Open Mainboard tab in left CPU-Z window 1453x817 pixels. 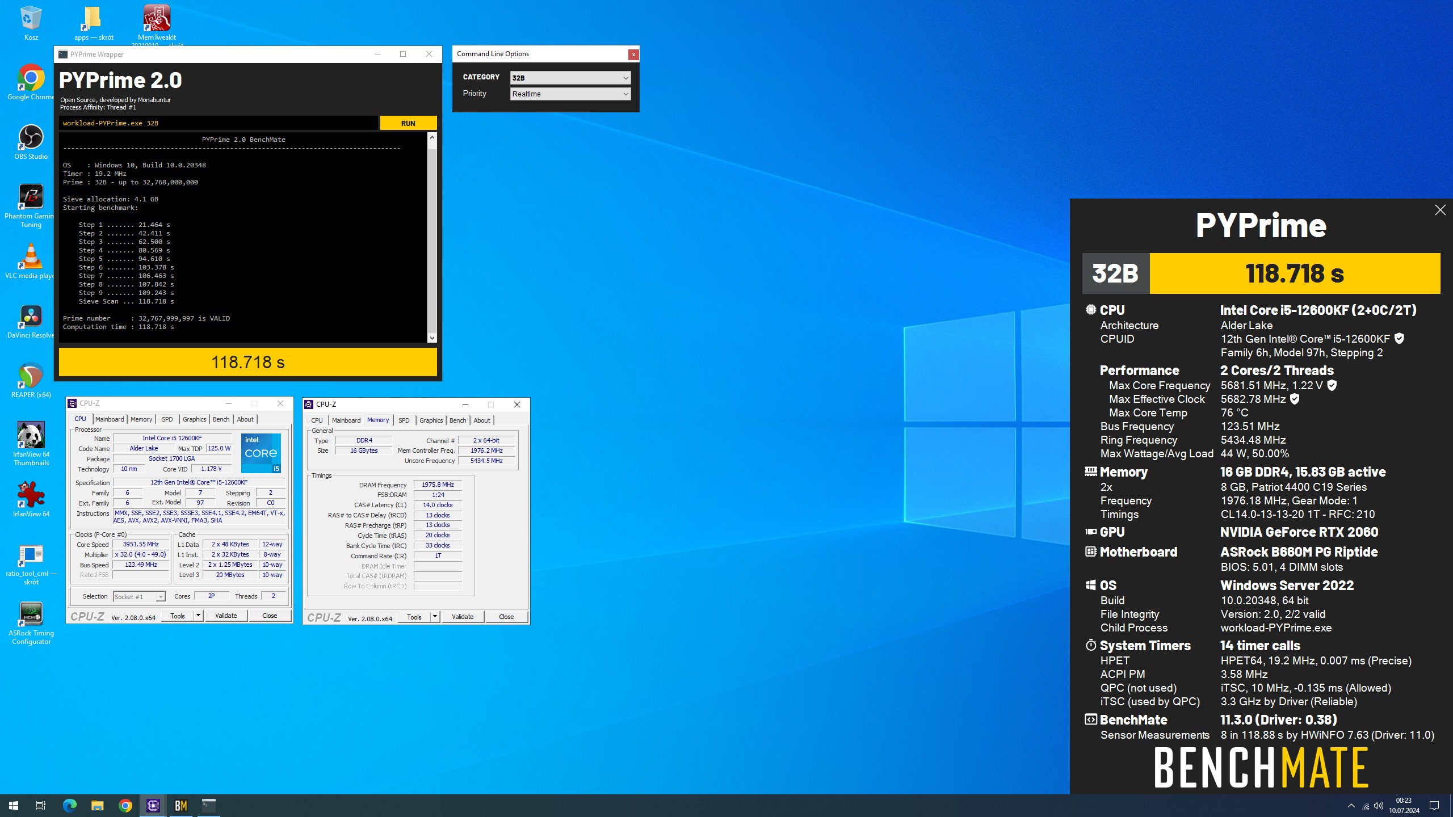click(110, 419)
